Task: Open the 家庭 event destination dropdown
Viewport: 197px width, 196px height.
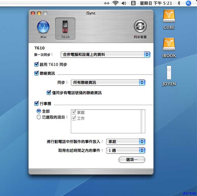Action: [x=126, y=142]
